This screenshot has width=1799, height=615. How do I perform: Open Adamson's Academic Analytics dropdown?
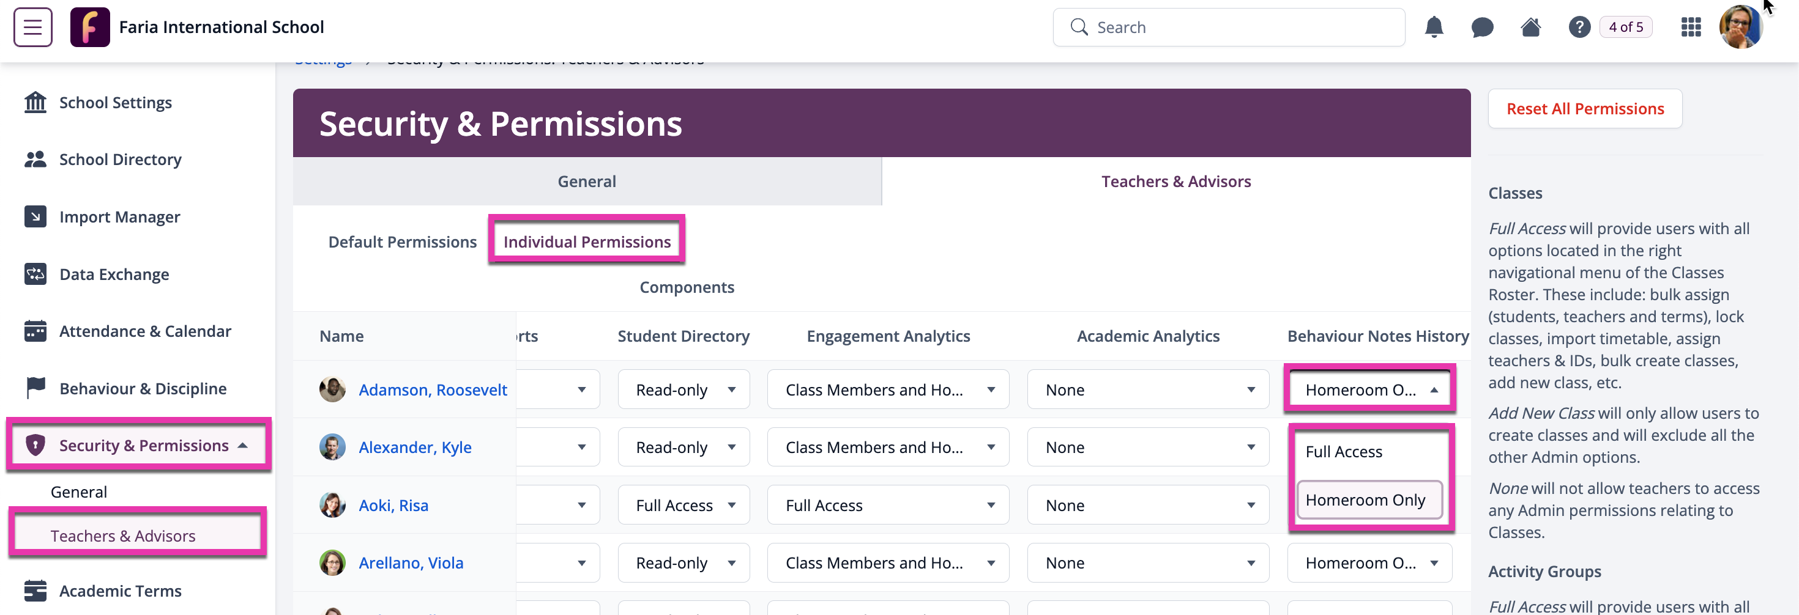point(1147,389)
